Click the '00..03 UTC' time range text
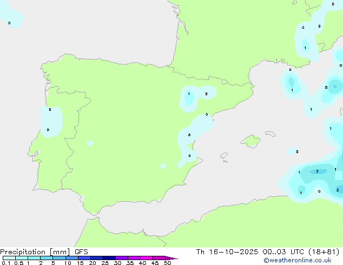Screen dimensions: 343x265 coord(283,252)
